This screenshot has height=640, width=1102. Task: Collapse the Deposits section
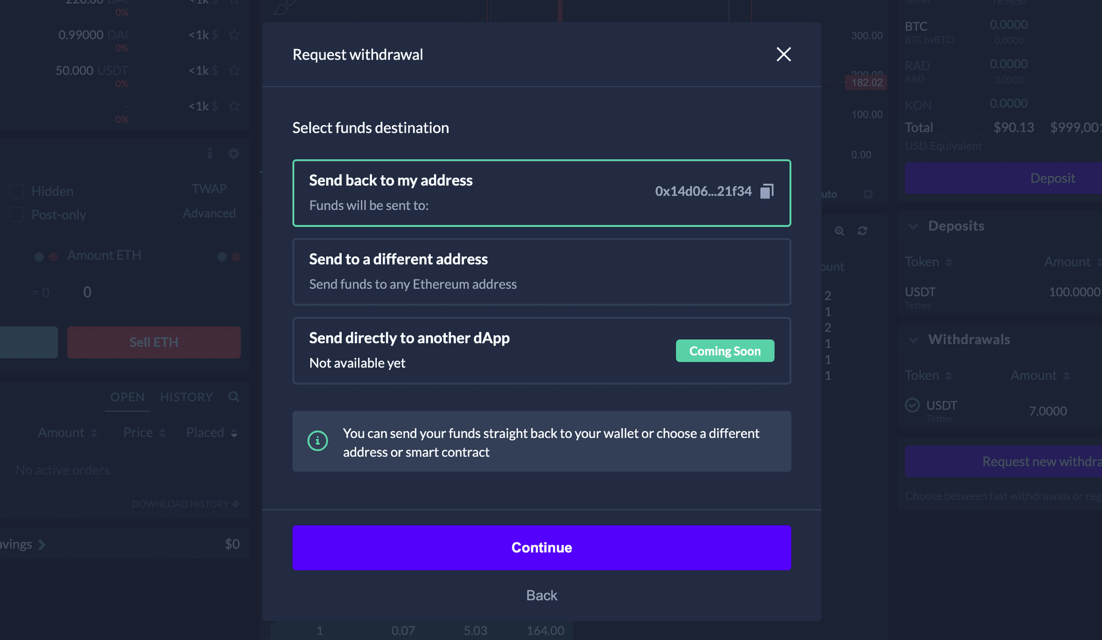(913, 226)
